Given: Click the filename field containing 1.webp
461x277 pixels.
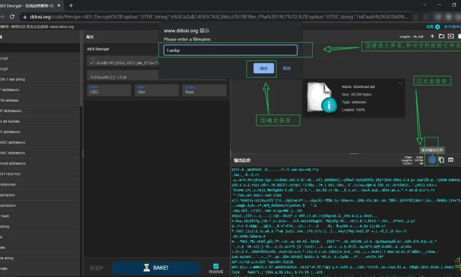Looking at the screenshot, I should (230, 50).
